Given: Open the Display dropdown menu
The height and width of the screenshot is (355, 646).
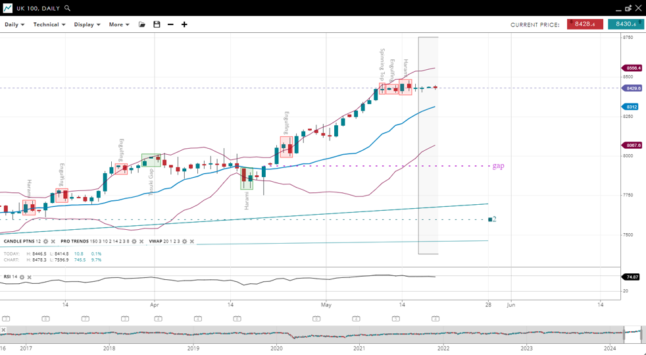Looking at the screenshot, I should tap(87, 24).
